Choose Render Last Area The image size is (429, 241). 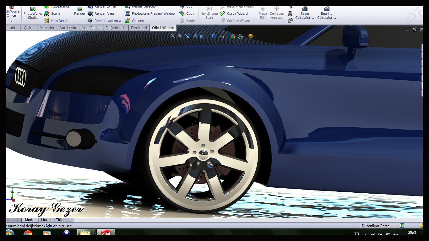click(104, 21)
